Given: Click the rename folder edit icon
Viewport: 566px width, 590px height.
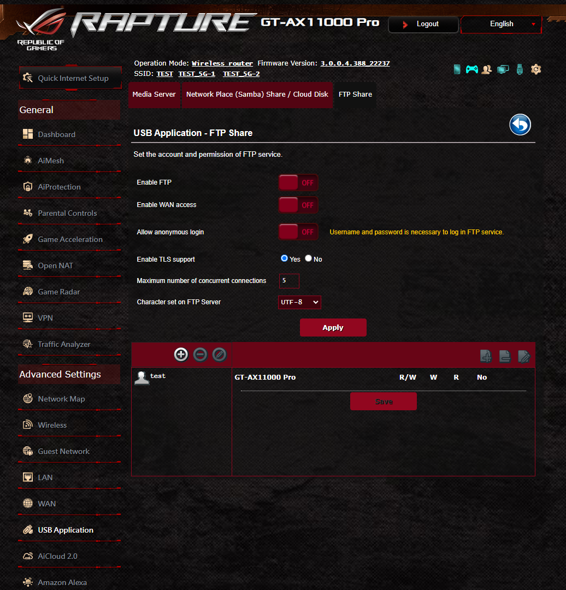Looking at the screenshot, I should point(524,356).
